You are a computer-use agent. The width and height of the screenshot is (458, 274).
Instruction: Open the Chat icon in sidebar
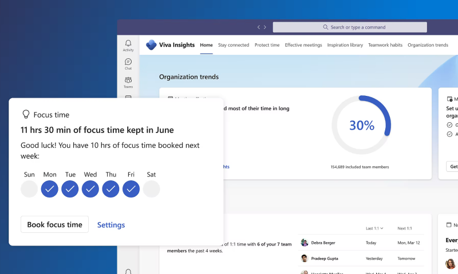pos(128,62)
